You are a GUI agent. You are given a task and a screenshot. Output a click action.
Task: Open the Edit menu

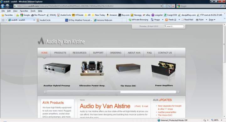click(9, 11)
